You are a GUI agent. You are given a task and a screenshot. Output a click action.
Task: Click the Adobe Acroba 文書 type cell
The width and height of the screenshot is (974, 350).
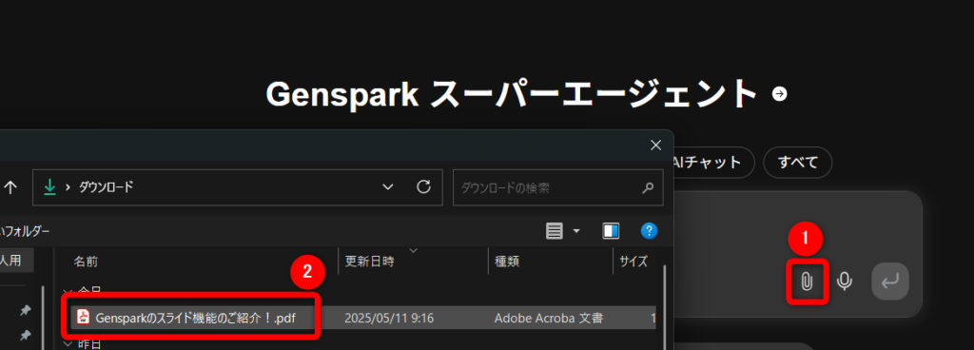point(548,319)
